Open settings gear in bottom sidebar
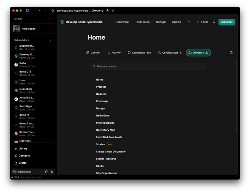The width and height of the screenshot is (250, 193). coord(52,172)
